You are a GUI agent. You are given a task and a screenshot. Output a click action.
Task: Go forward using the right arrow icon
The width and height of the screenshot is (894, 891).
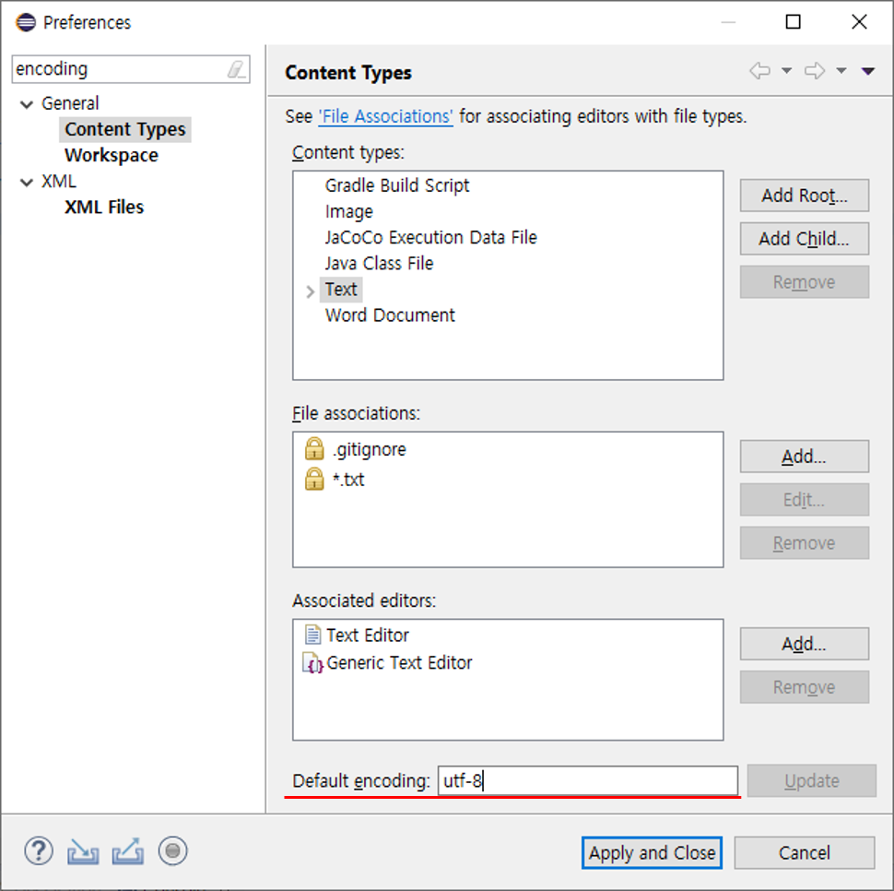click(x=814, y=72)
